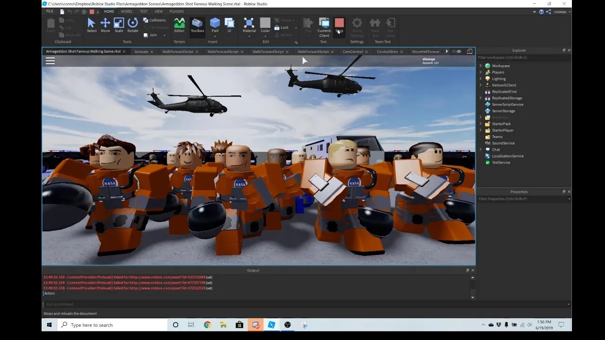Expand the Players node in Explorer

(x=481, y=72)
